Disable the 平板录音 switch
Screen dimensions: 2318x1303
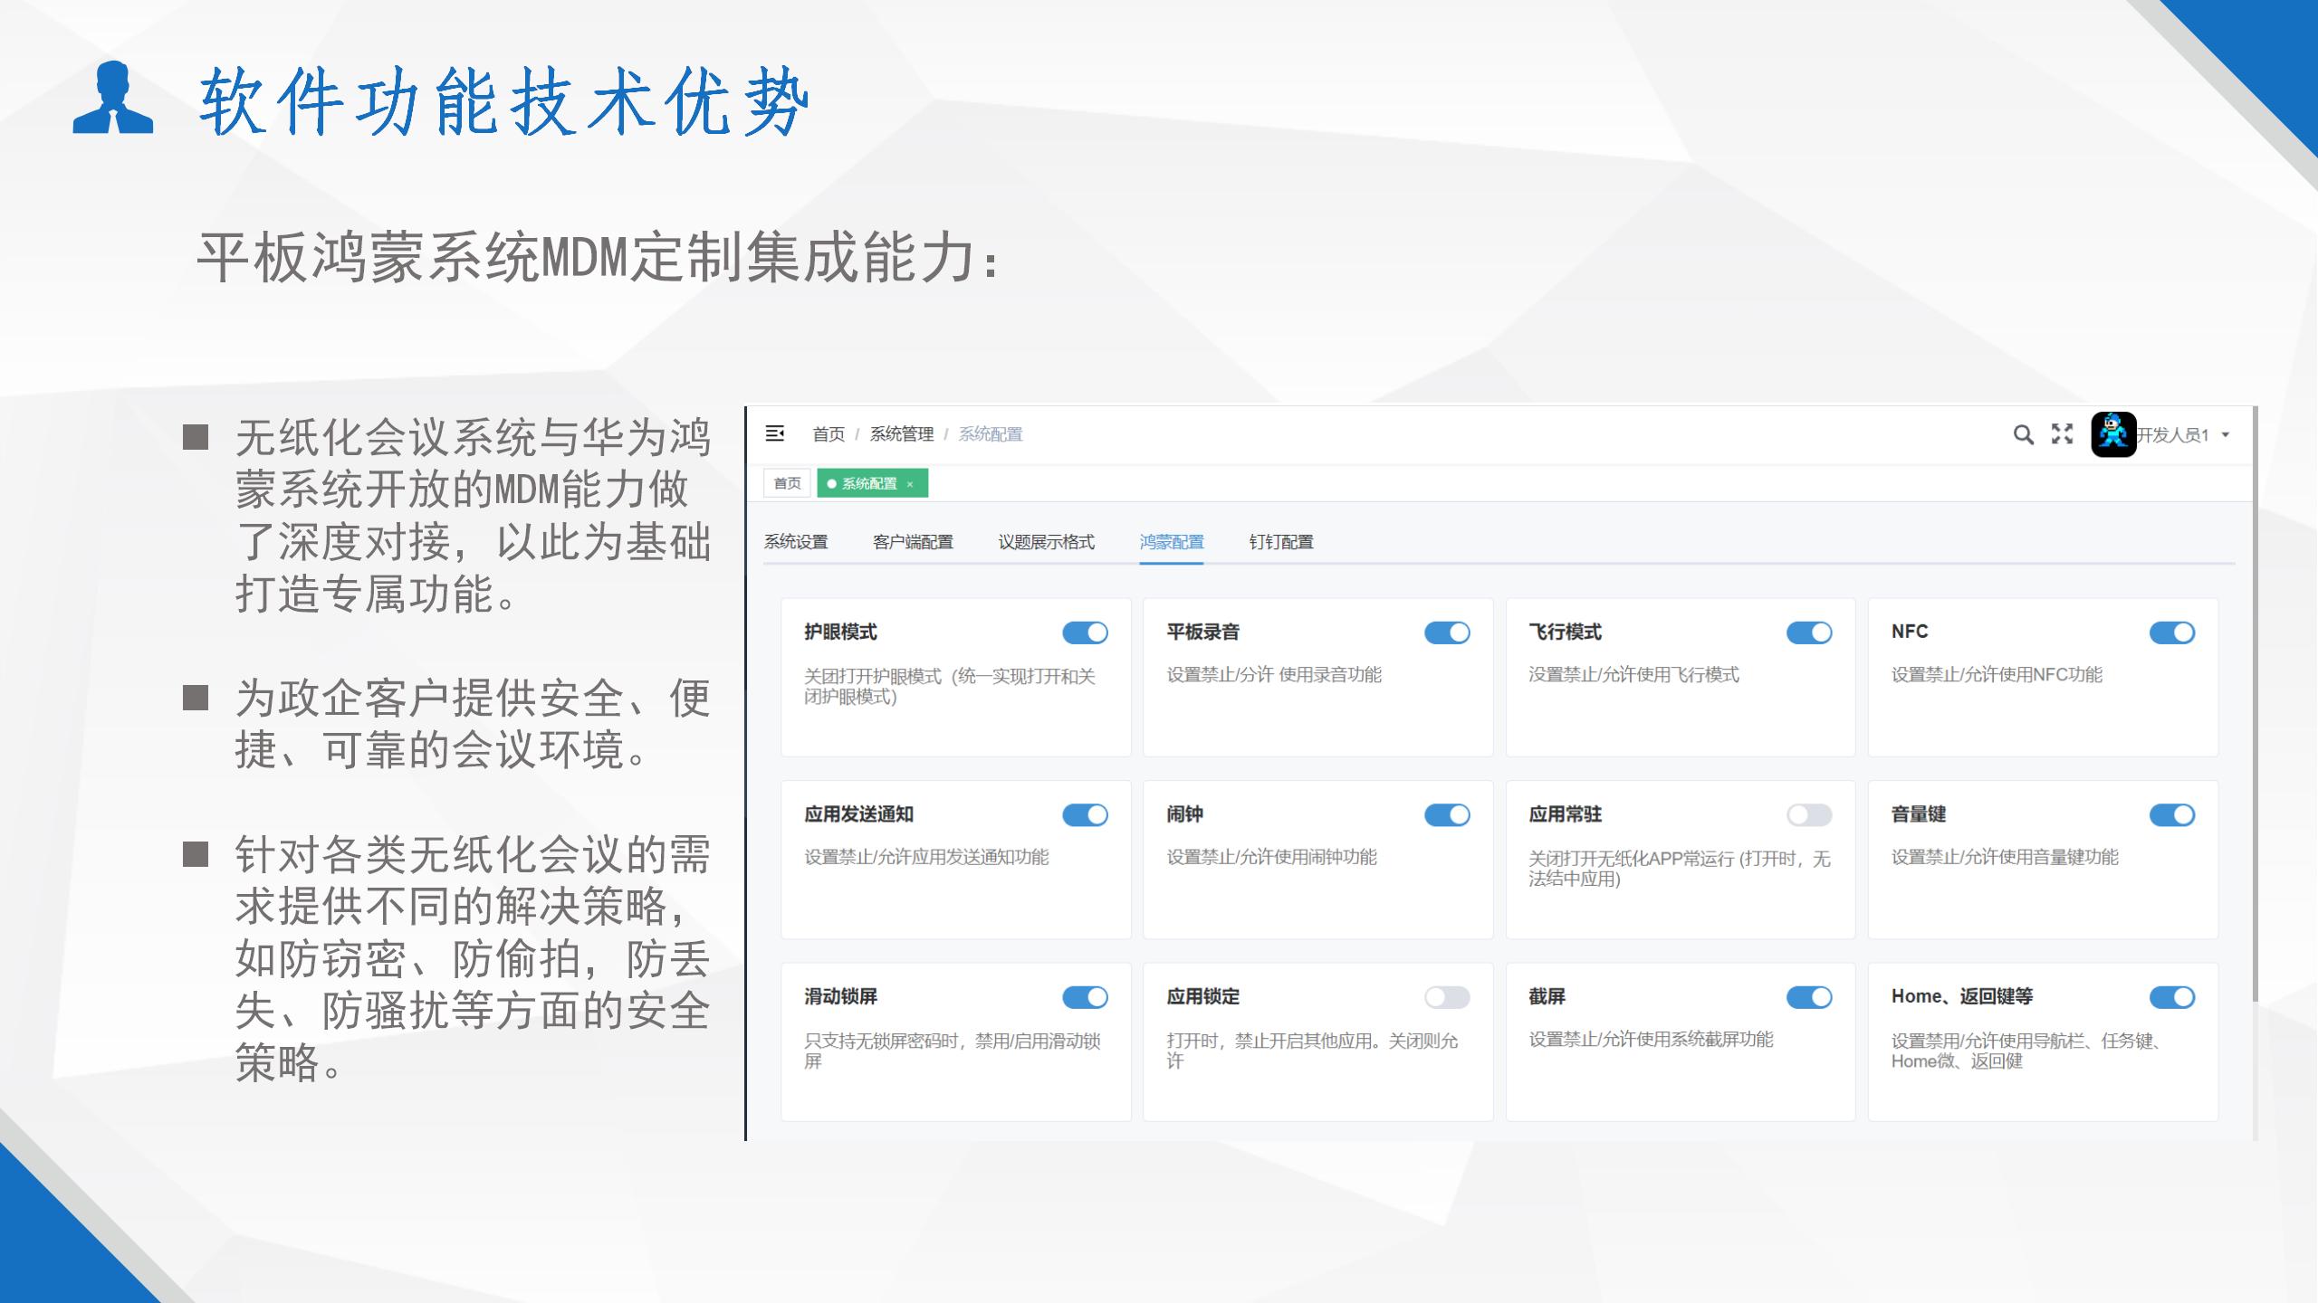click(x=1447, y=632)
